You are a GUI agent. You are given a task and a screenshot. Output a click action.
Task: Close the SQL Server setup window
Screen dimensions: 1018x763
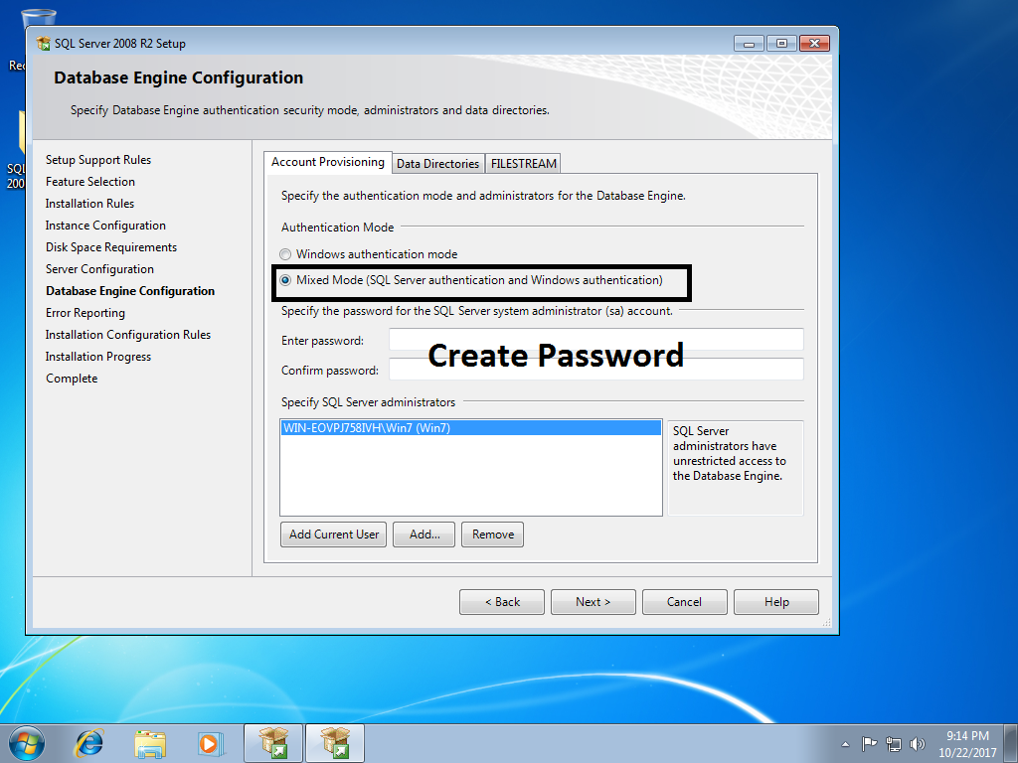coord(815,44)
